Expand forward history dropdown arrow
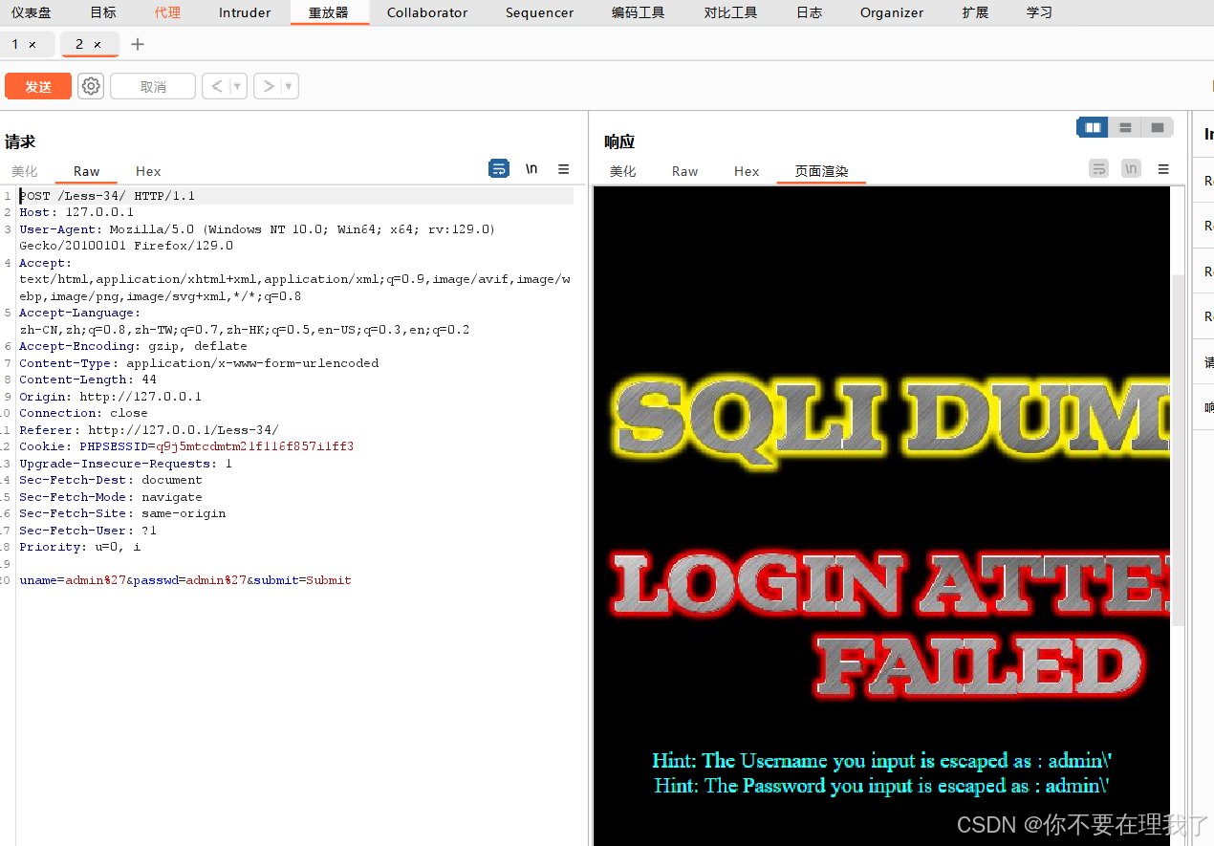 click(290, 86)
